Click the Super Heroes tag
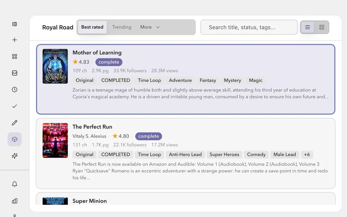The height and width of the screenshot is (217, 347). click(x=224, y=154)
